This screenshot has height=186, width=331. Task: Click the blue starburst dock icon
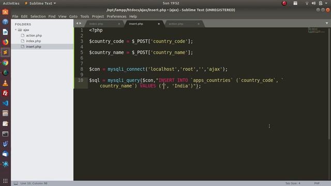pyautogui.click(x=5, y=164)
